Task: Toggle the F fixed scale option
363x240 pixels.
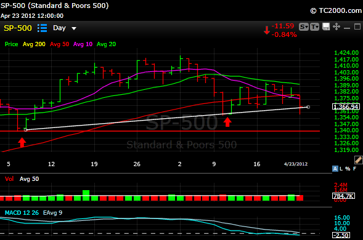Action: [354, 169]
